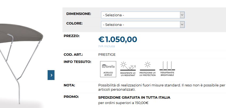Open the Dimensione selection dropdown

[x=143, y=15]
